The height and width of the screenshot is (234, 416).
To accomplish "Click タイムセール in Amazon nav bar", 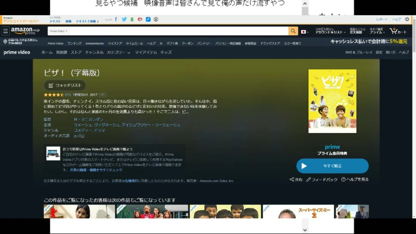I will [x=134, y=43].
